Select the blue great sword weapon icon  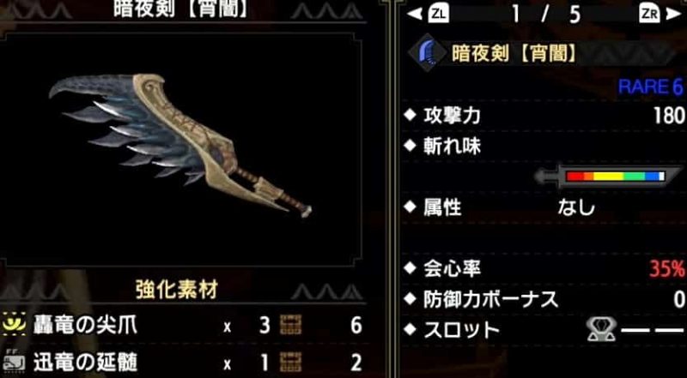[427, 52]
